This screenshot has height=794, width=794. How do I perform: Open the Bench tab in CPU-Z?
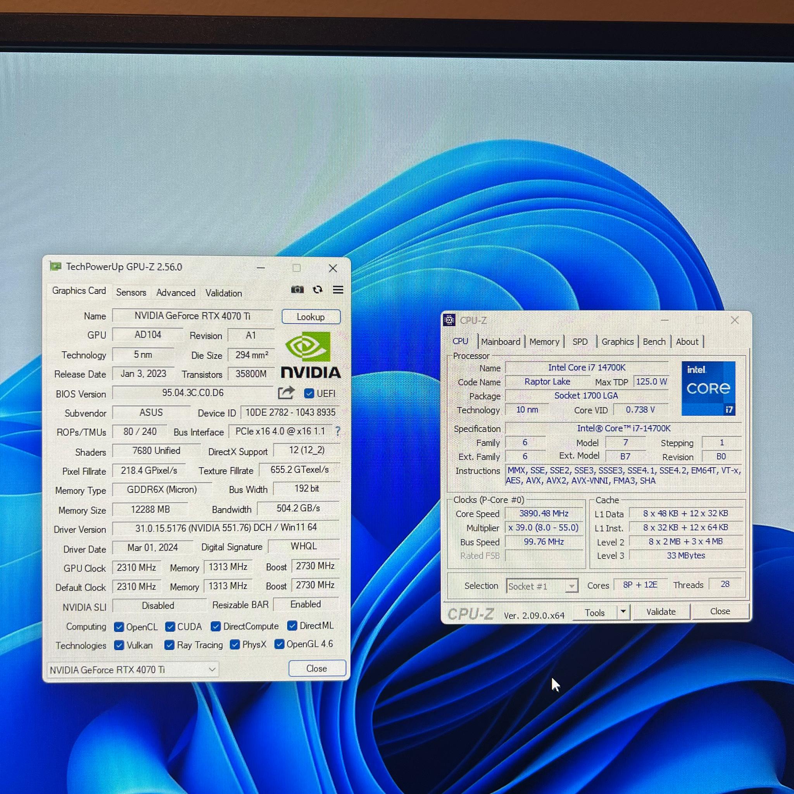tap(654, 342)
